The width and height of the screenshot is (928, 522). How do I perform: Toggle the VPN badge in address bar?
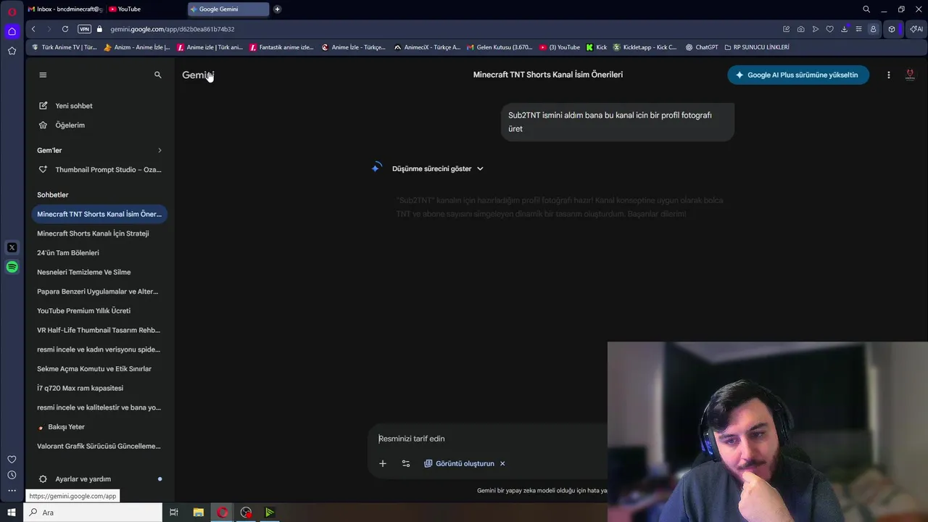(84, 29)
